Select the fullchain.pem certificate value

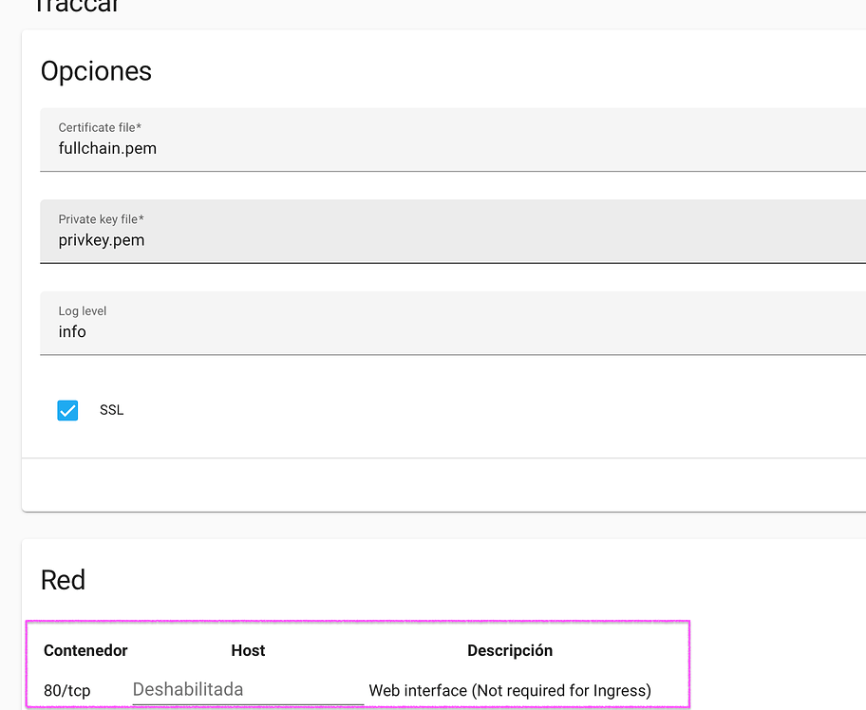[x=107, y=148]
